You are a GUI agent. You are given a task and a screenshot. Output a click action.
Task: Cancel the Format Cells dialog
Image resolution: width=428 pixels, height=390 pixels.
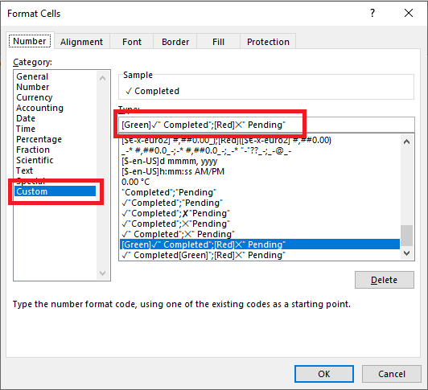pyautogui.click(x=392, y=374)
